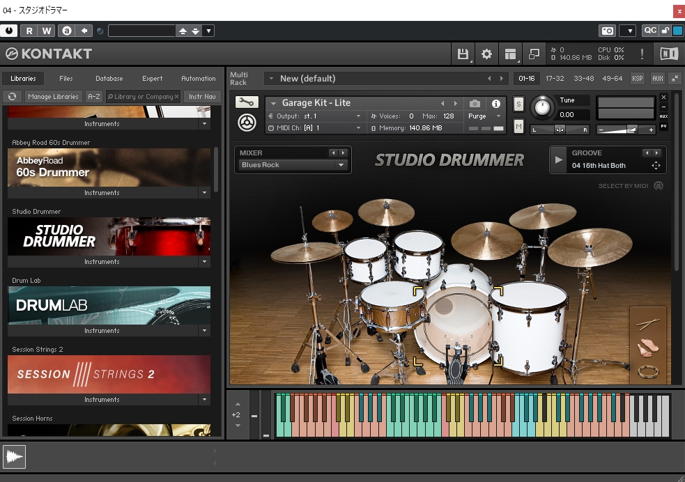685x482 pixels.
Task: Toggle A-Z library sorting
Action: [x=93, y=97]
